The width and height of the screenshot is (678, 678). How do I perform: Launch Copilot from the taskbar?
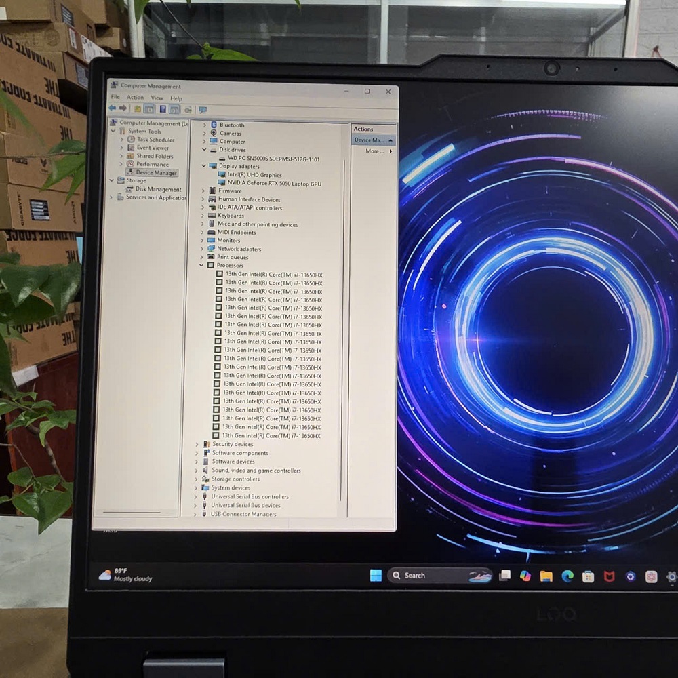pyautogui.click(x=525, y=576)
